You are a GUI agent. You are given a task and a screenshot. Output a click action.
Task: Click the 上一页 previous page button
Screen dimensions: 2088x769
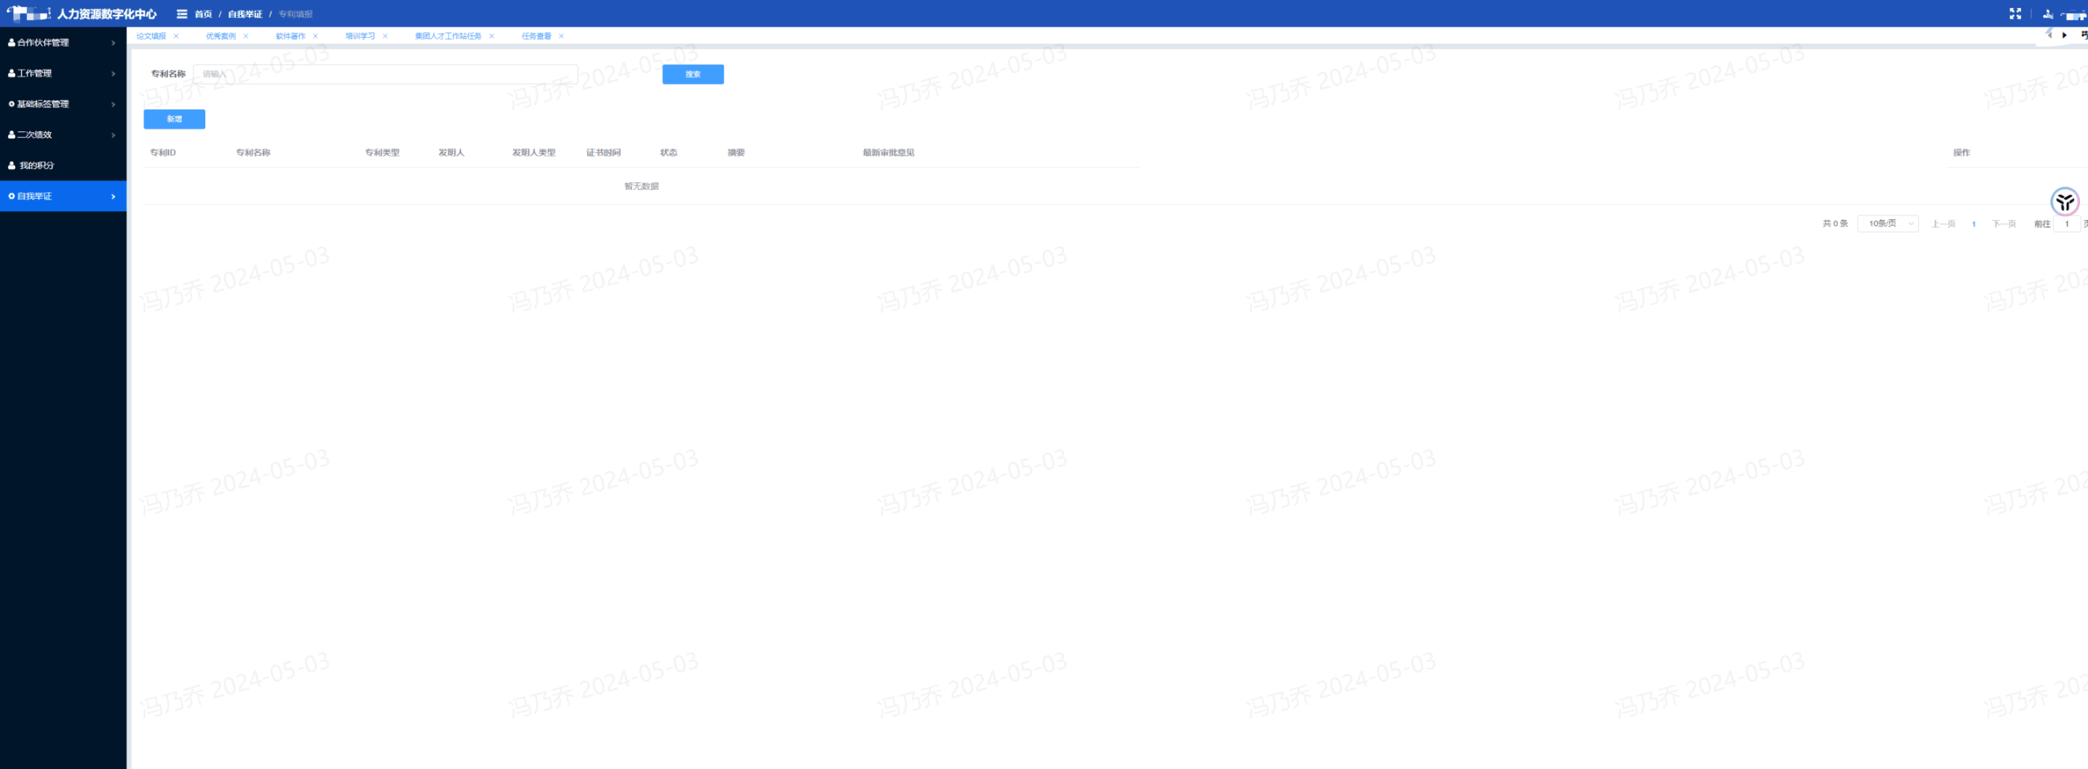click(1943, 224)
